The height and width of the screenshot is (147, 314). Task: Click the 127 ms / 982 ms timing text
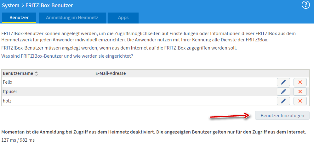(x=18, y=140)
